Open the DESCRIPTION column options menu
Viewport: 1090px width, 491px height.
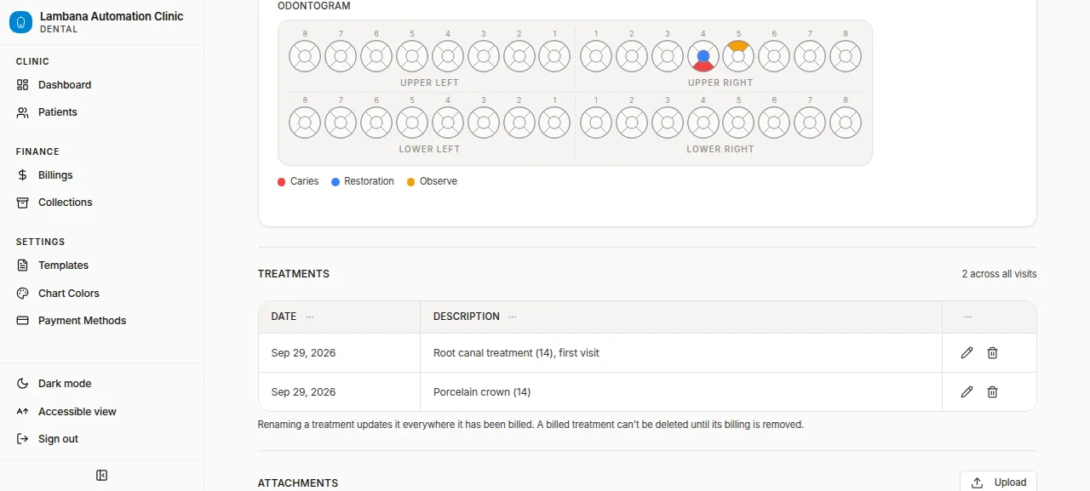(x=513, y=317)
